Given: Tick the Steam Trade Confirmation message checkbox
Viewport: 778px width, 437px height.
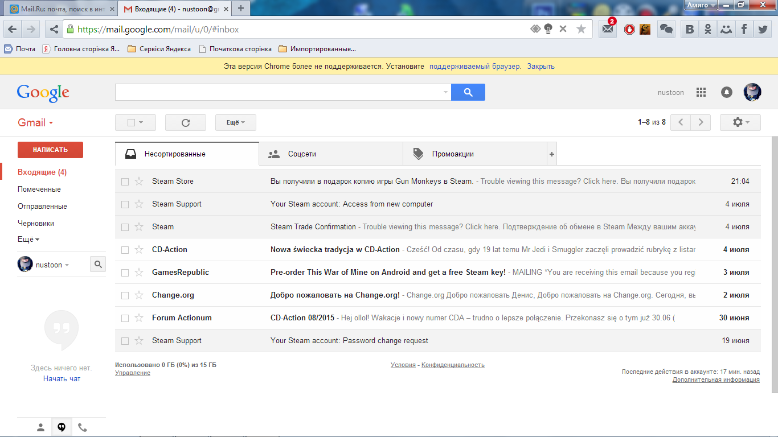Looking at the screenshot, I should [x=125, y=227].
